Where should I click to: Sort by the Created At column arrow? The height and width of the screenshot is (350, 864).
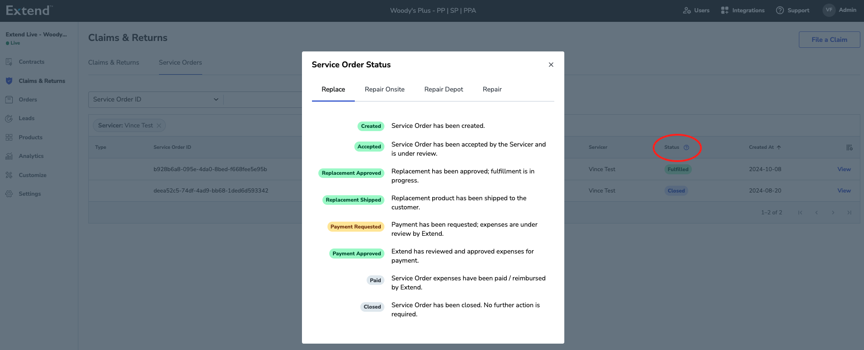pyautogui.click(x=779, y=147)
